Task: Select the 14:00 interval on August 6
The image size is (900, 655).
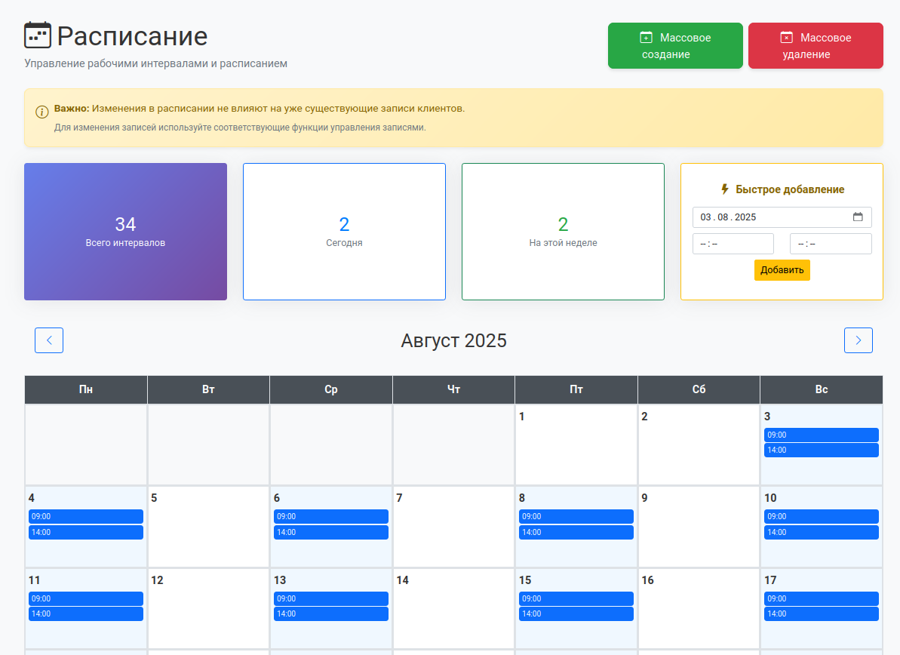Action: pyautogui.click(x=330, y=533)
